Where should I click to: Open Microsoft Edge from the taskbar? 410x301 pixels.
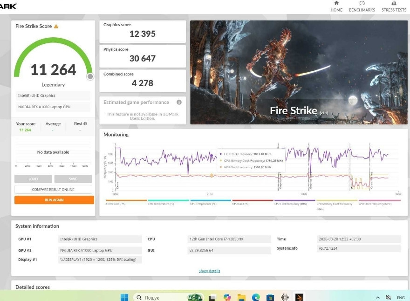click(x=256, y=297)
